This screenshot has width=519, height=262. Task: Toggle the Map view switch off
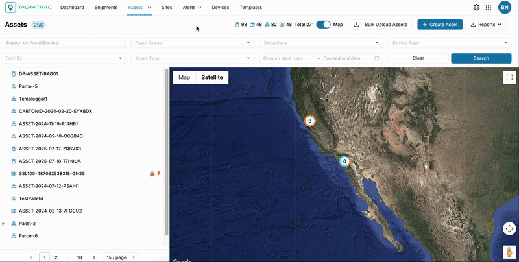(x=323, y=25)
